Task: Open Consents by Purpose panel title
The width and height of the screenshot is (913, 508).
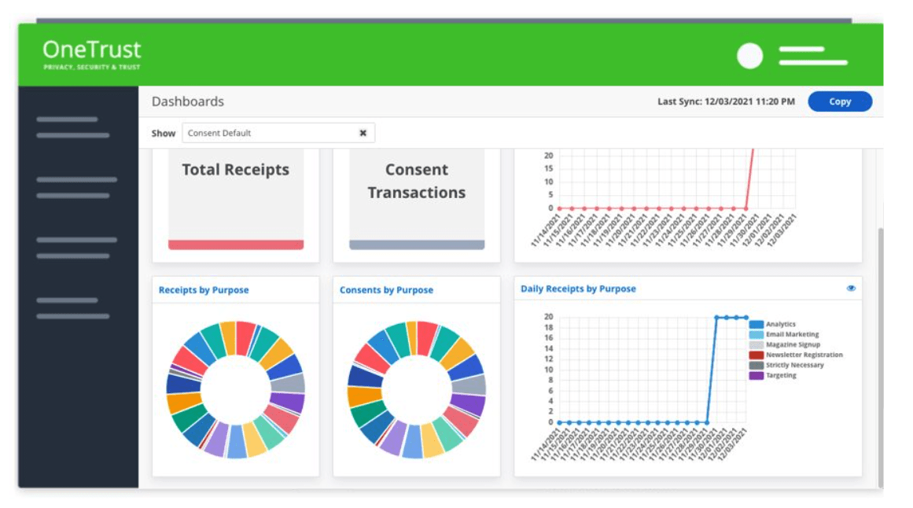Action: point(386,290)
